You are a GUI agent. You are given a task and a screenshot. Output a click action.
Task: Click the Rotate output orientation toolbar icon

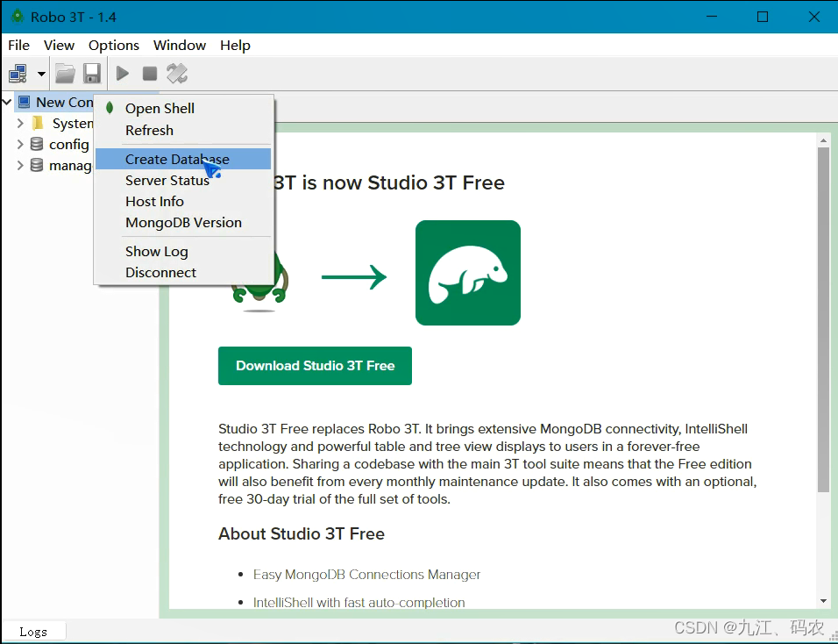pyautogui.click(x=177, y=74)
